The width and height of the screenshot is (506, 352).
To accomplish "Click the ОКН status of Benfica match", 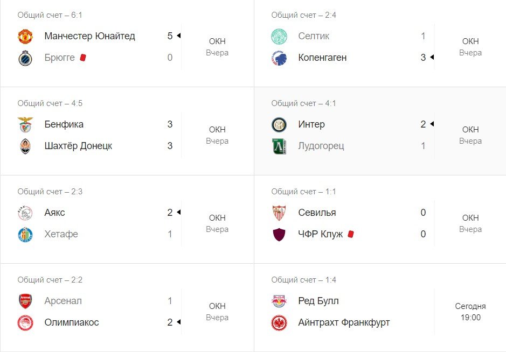I will 217,130.
